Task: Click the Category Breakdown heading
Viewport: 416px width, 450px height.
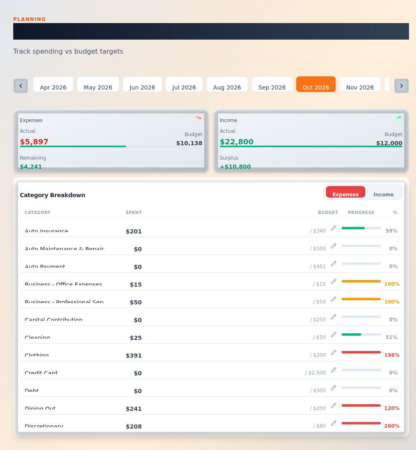Action: 52,195
